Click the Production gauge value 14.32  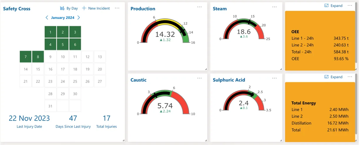(x=165, y=34)
